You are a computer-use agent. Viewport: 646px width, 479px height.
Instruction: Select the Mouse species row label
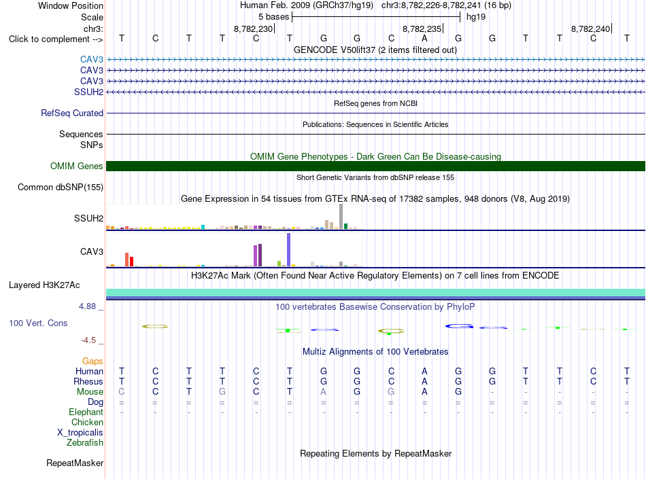point(90,392)
